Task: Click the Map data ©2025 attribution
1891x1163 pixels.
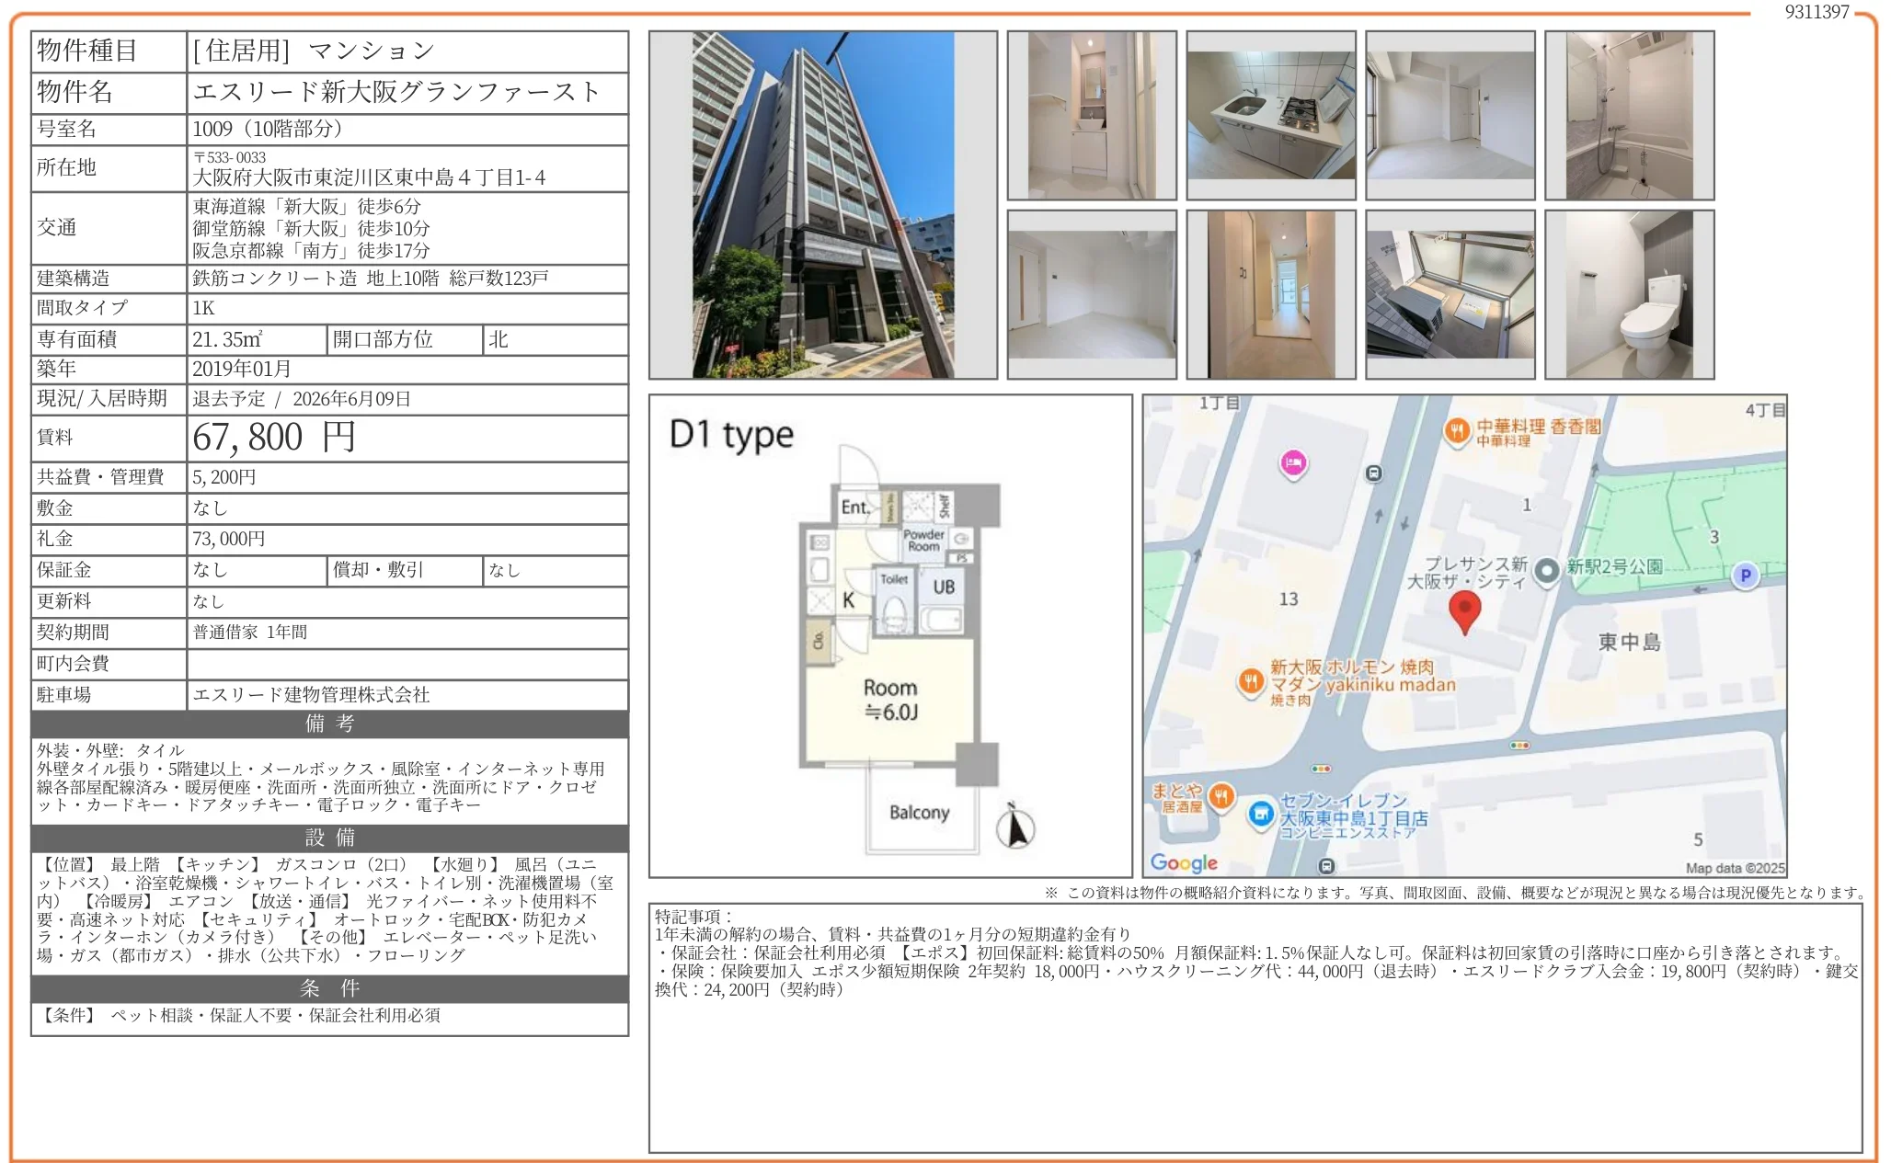Action: pos(1737,868)
